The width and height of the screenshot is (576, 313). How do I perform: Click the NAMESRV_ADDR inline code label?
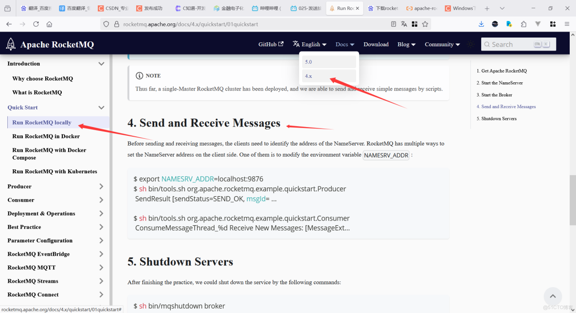click(386, 155)
